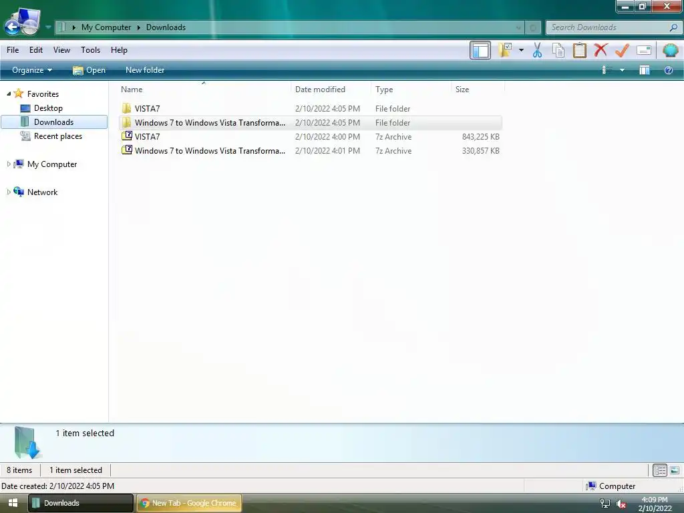This screenshot has height=513, width=684.
Task: Delete selection with red X icon
Action: click(x=601, y=49)
